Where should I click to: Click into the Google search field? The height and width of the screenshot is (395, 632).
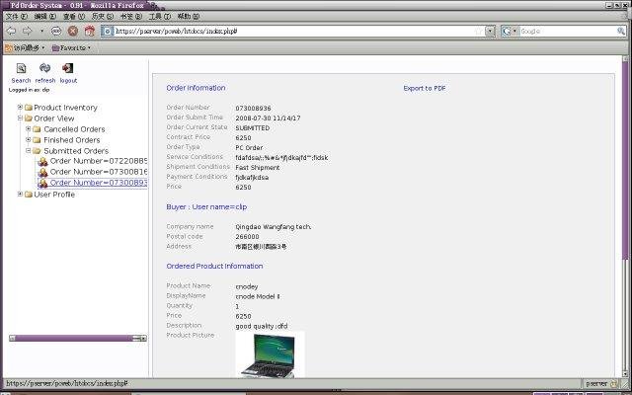568,31
